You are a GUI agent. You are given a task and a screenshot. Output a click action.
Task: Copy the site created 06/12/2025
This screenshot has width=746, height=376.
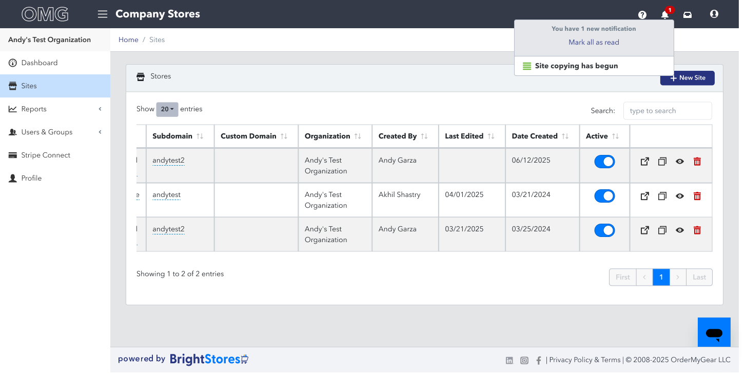[x=662, y=162]
